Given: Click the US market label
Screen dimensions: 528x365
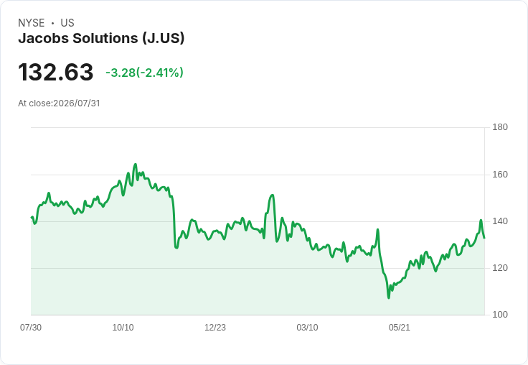Looking at the screenshot, I should 67,23.
